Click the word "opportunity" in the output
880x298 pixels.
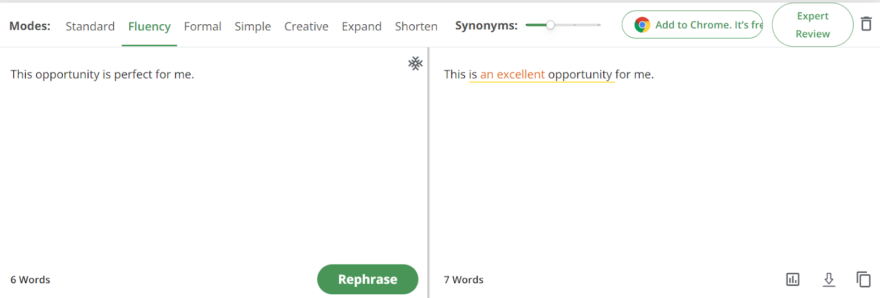click(580, 74)
